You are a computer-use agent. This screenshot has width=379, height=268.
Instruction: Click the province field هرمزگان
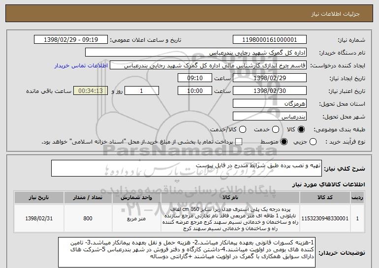point(270,104)
